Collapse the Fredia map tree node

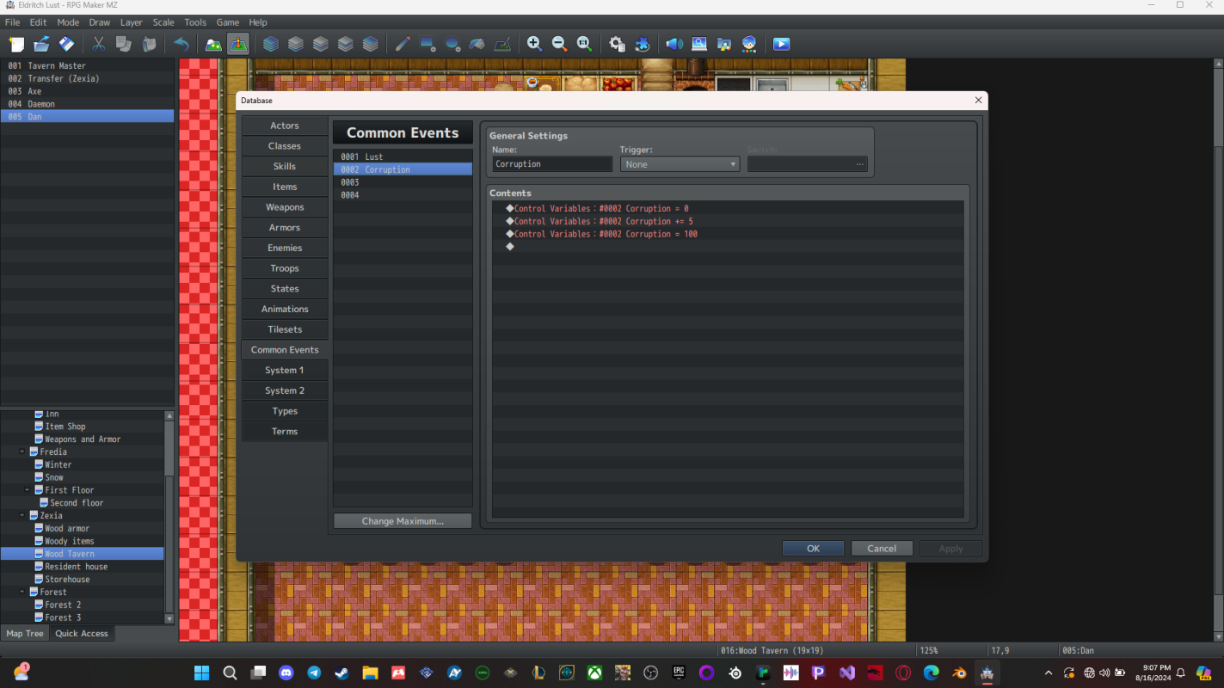(x=23, y=451)
